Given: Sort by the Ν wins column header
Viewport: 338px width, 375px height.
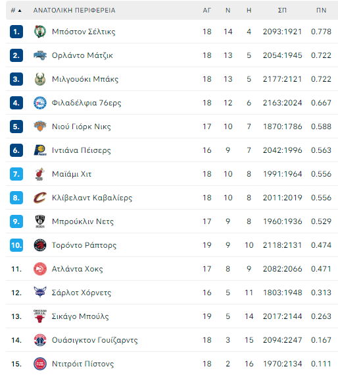Looking at the screenshot, I should point(228,11).
